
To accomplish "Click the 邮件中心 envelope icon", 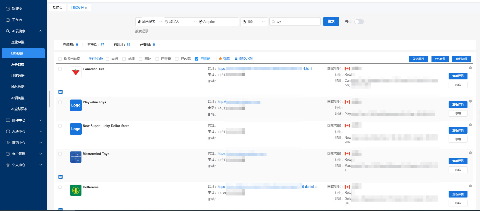I will point(8,120).
